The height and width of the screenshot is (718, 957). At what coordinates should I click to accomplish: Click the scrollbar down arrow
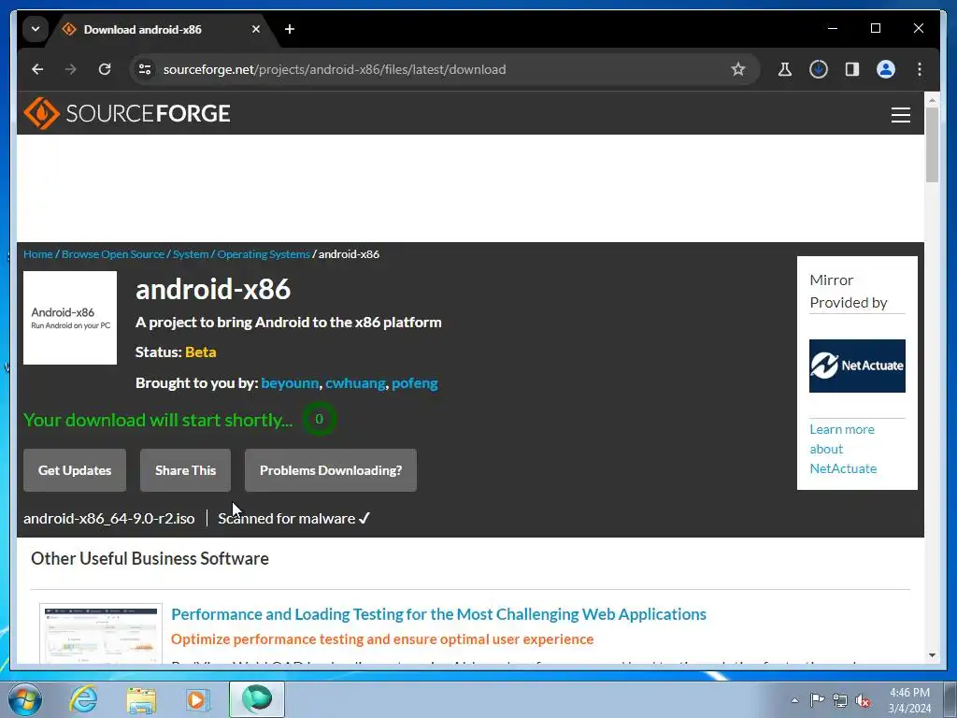coord(932,655)
